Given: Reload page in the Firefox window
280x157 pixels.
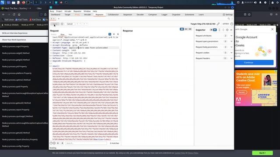Looking at the screenshot, I should (x=14, y=14).
